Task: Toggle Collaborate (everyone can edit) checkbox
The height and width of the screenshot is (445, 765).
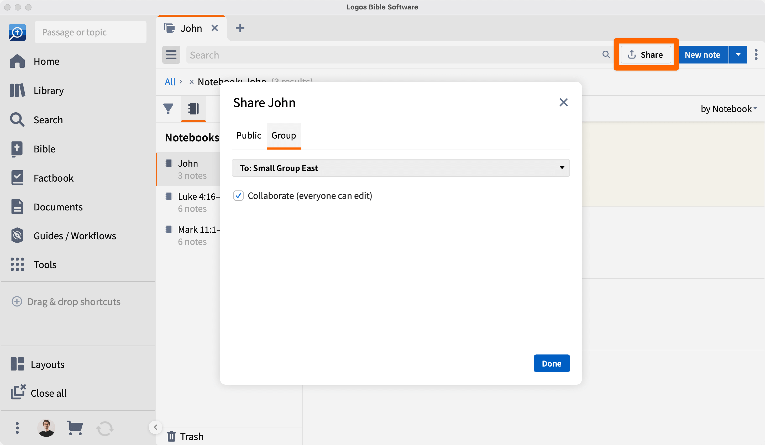Action: (x=239, y=196)
